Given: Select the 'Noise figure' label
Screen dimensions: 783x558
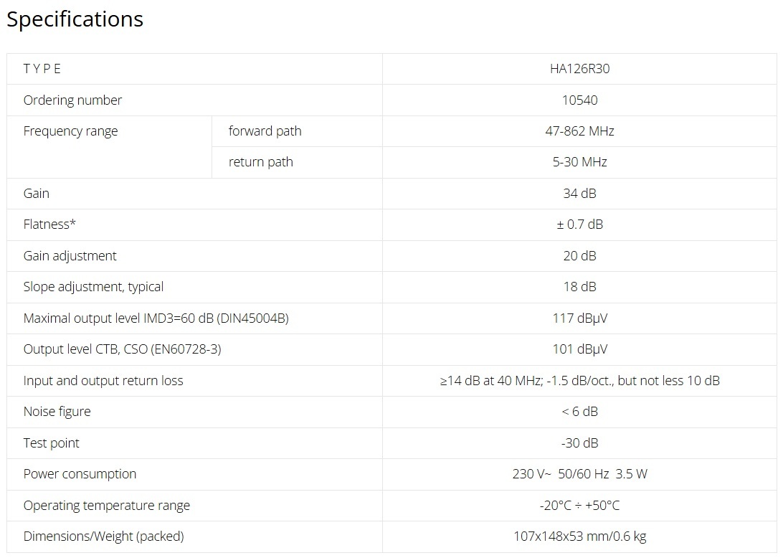Looking at the screenshot, I should [57, 412].
